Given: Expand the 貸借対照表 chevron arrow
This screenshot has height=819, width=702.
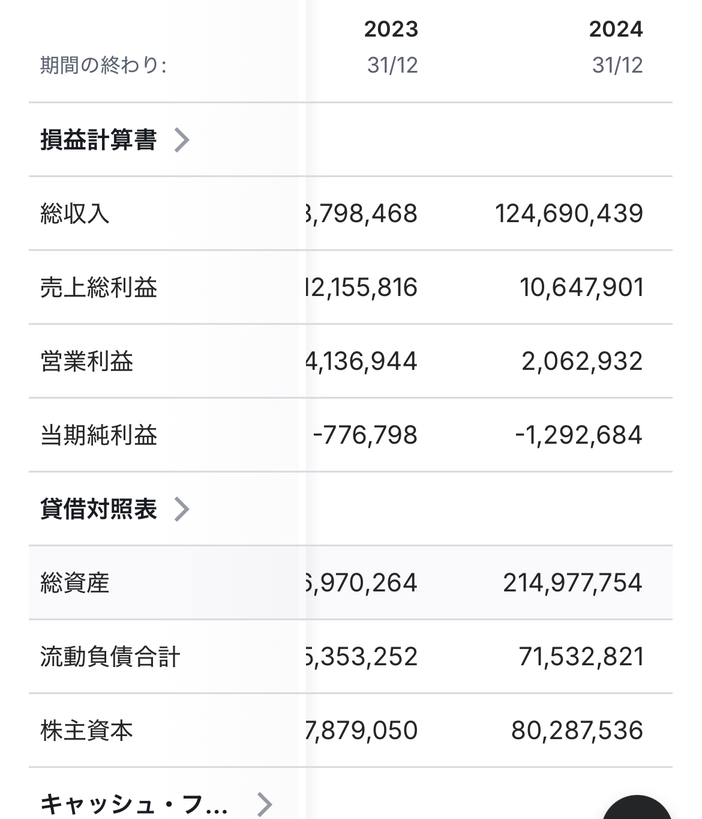Looking at the screenshot, I should coord(182,509).
